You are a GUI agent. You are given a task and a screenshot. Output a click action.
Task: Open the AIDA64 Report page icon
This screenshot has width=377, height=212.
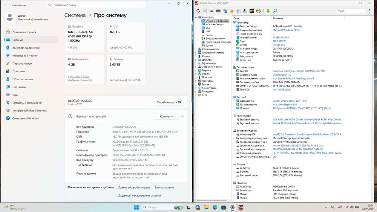point(205,11)
